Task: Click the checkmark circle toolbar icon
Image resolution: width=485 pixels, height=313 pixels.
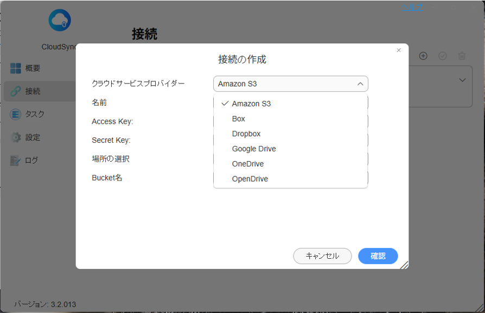Action: pyautogui.click(x=443, y=56)
